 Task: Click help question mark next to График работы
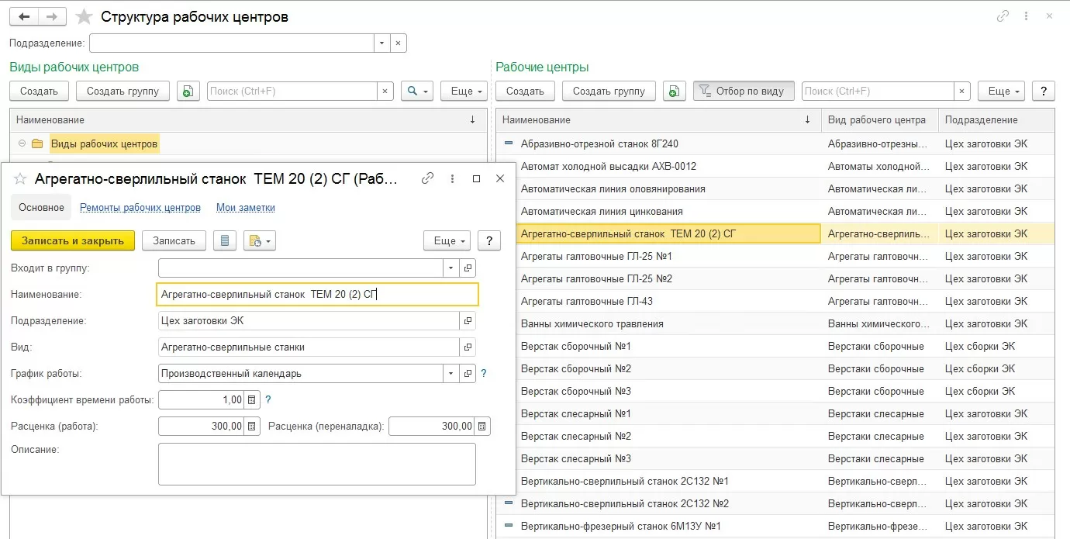point(484,374)
